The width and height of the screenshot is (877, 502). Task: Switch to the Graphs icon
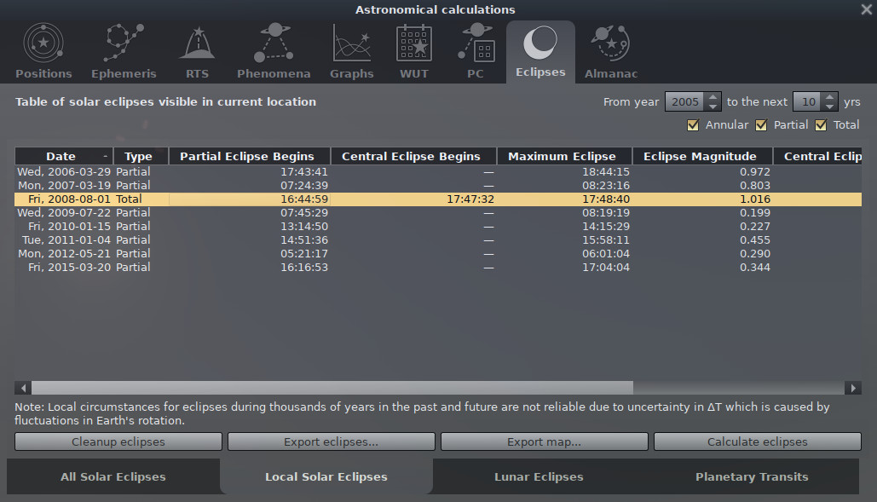tap(352, 43)
